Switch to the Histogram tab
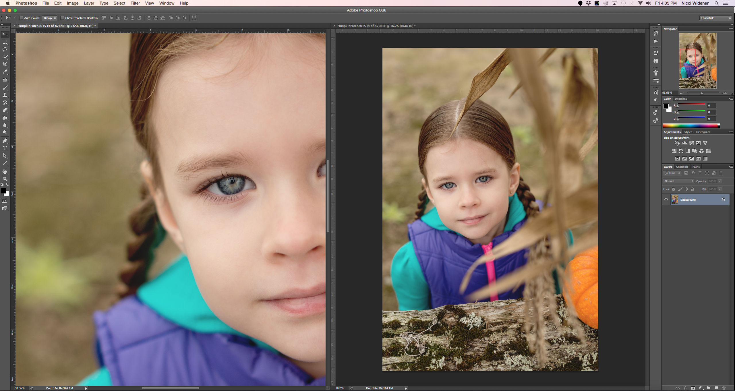The height and width of the screenshot is (391, 735). [703, 131]
